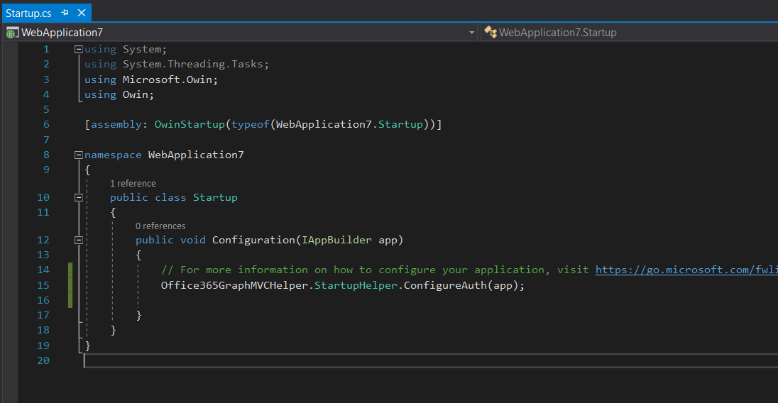Pin the Startup.cs tab
This screenshot has width=778, height=403.
(x=65, y=13)
